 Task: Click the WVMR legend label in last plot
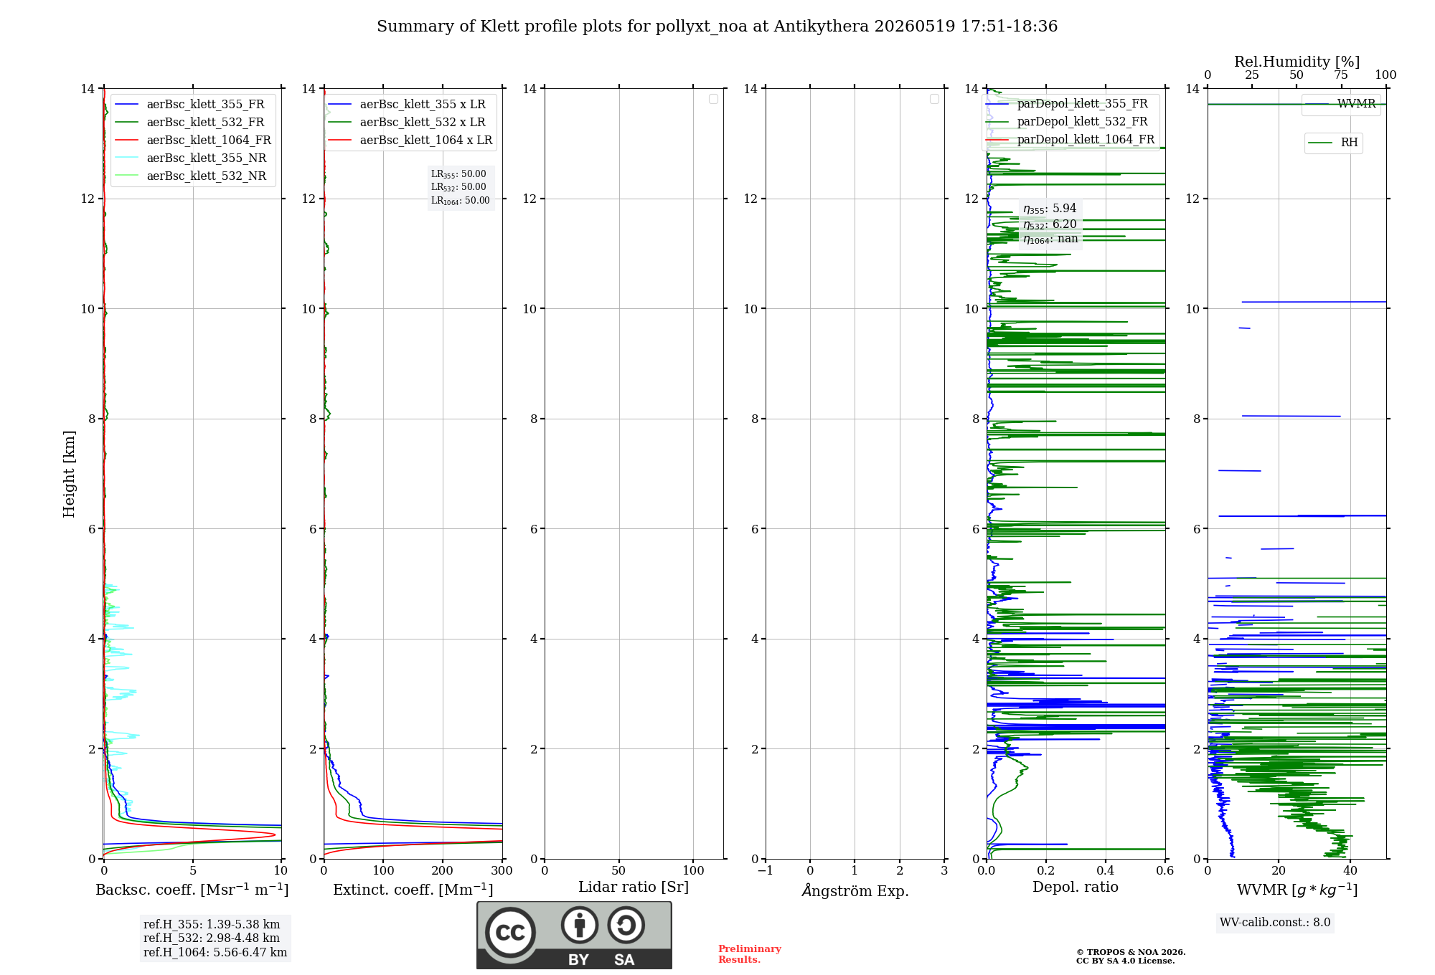coord(1356,104)
